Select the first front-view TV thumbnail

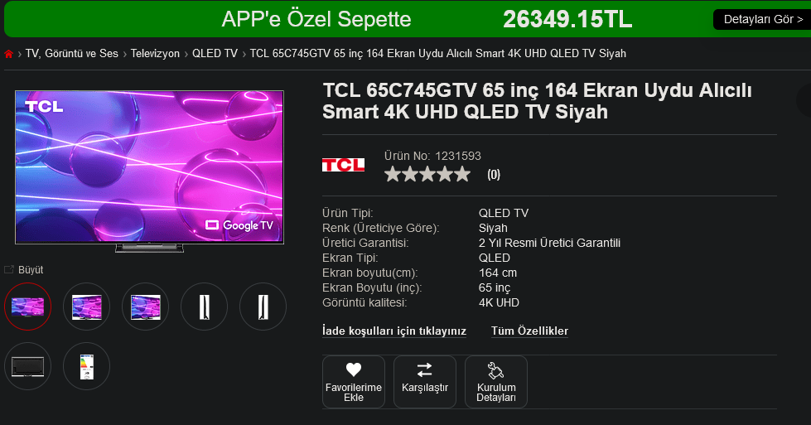point(28,307)
